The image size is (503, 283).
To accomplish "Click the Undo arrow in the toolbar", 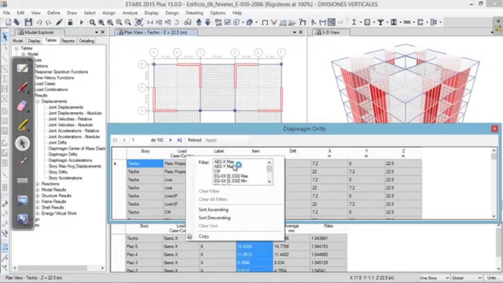I will click(39, 22).
